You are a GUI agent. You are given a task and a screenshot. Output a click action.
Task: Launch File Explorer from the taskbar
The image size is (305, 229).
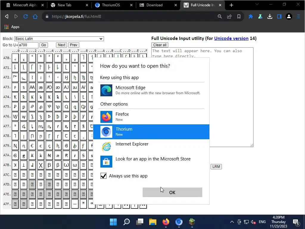click(x=153, y=222)
